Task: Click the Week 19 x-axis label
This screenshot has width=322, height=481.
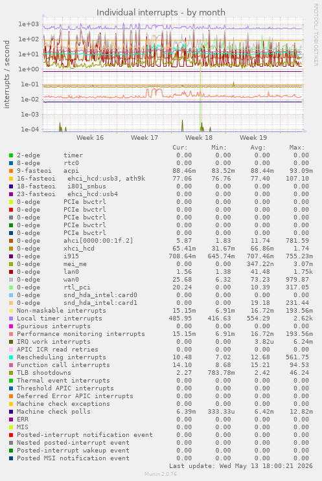Action: [x=253, y=137]
